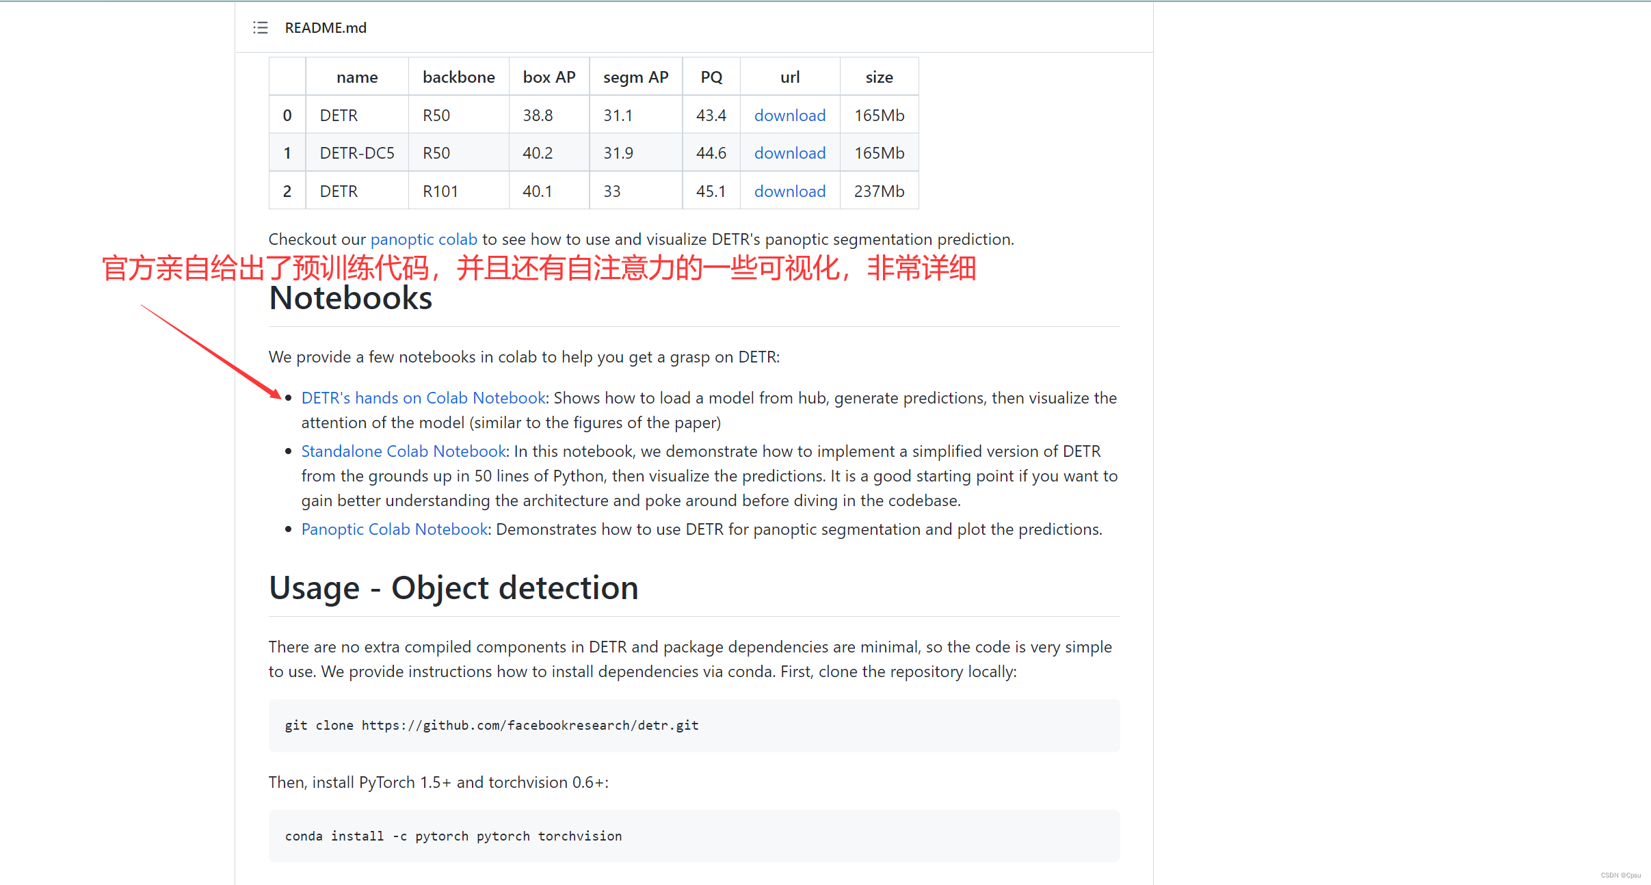Open DETR's hands on Colab Notebook
Screen dimensions: 1651x885
point(423,397)
